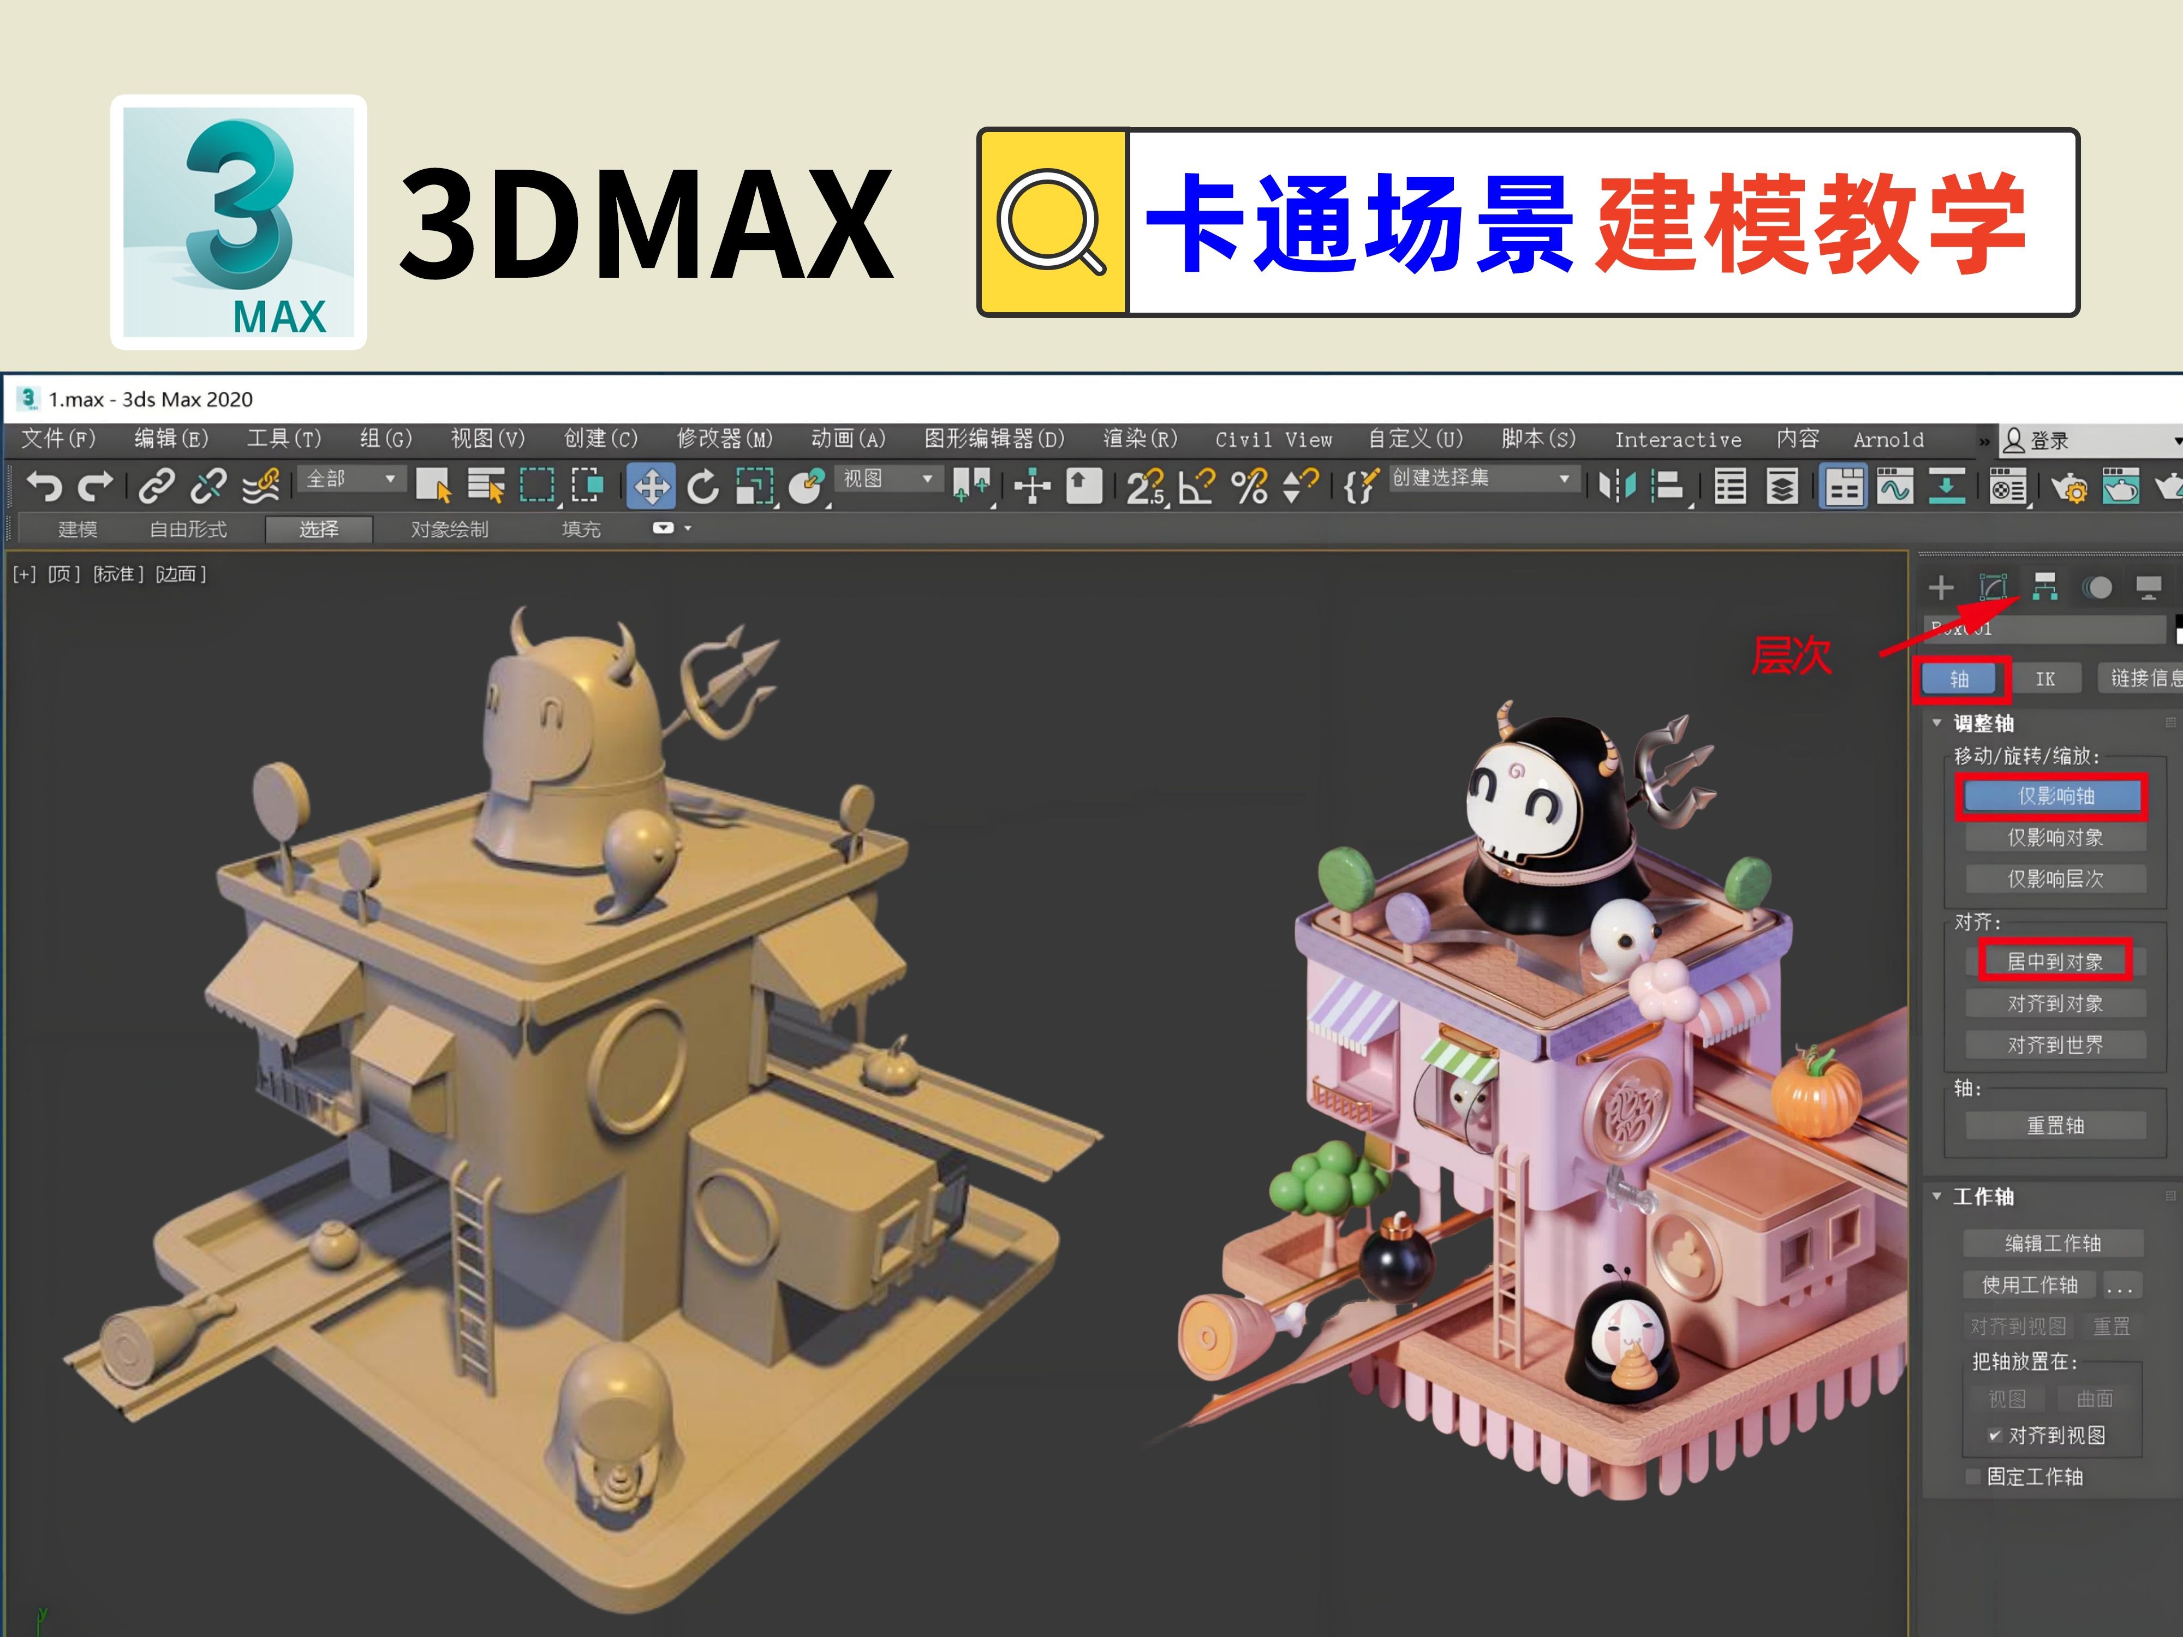Click the Bind to Space Warp icon

point(260,487)
